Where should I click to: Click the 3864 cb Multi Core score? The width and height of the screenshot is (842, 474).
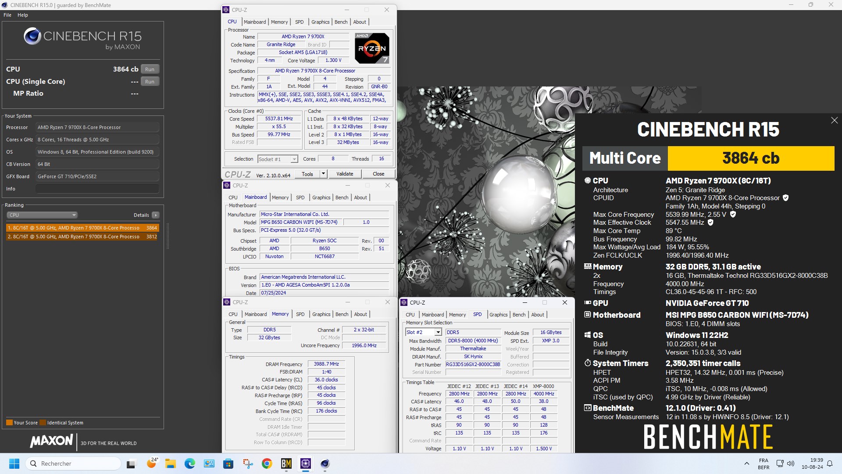[x=751, y=158]
